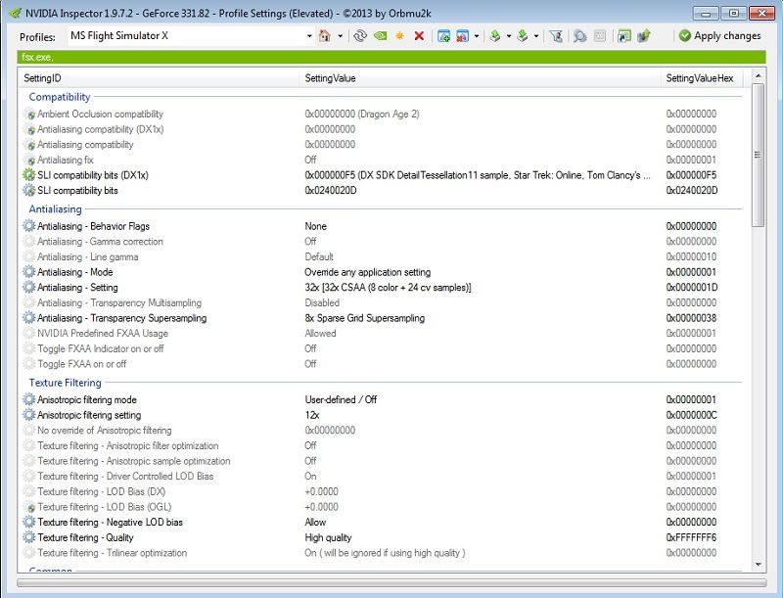Select the Antialiasing - Transparency Multisampling row

click(x=382, y=303)
